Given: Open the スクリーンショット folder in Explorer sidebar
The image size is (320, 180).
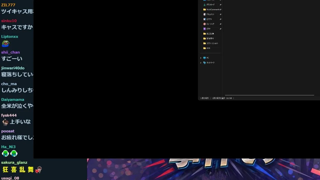Looking at the screenshot, I should pyautogui.click(x=210, y=43).
